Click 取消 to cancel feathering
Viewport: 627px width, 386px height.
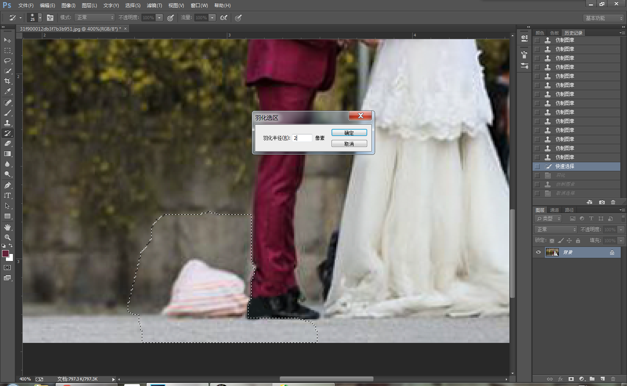(349, 144)
